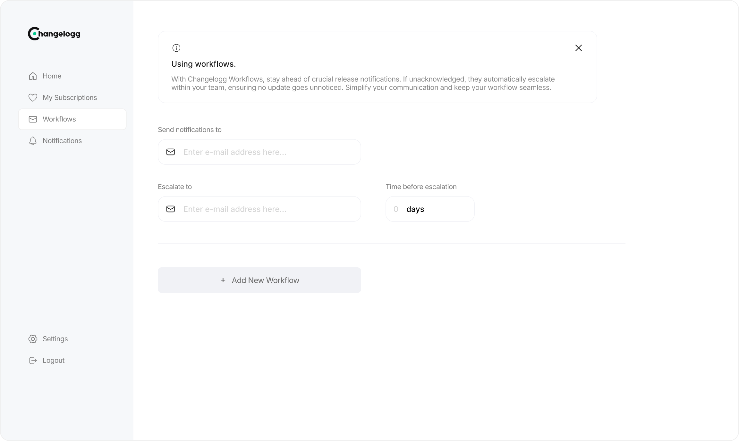Image resolution: width=739 pixels, height=441 pixels.
Task: Navigate to Home from sidebar
Action: click(51, 76)
